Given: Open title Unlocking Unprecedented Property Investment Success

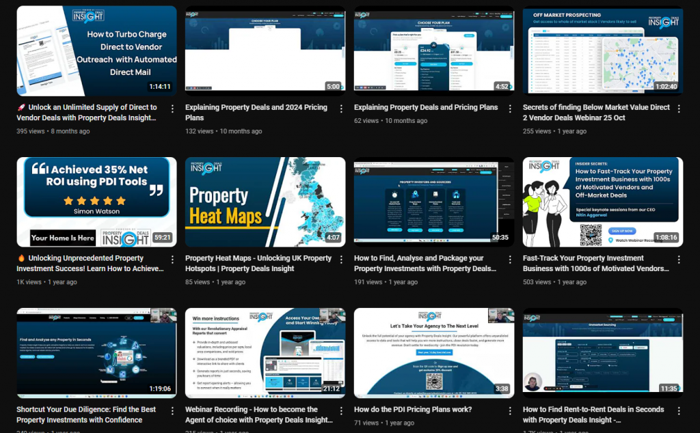Looking at the screenshot, I should (x=90, y=263).
